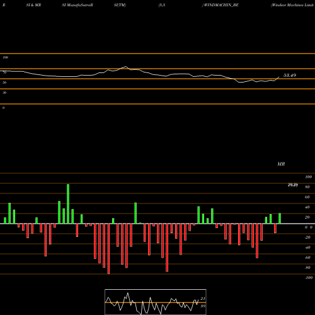Viewport: 315px width, 315px height.
Task: Click the -60 label on MR axis
Action: click(x=307, y=258)
